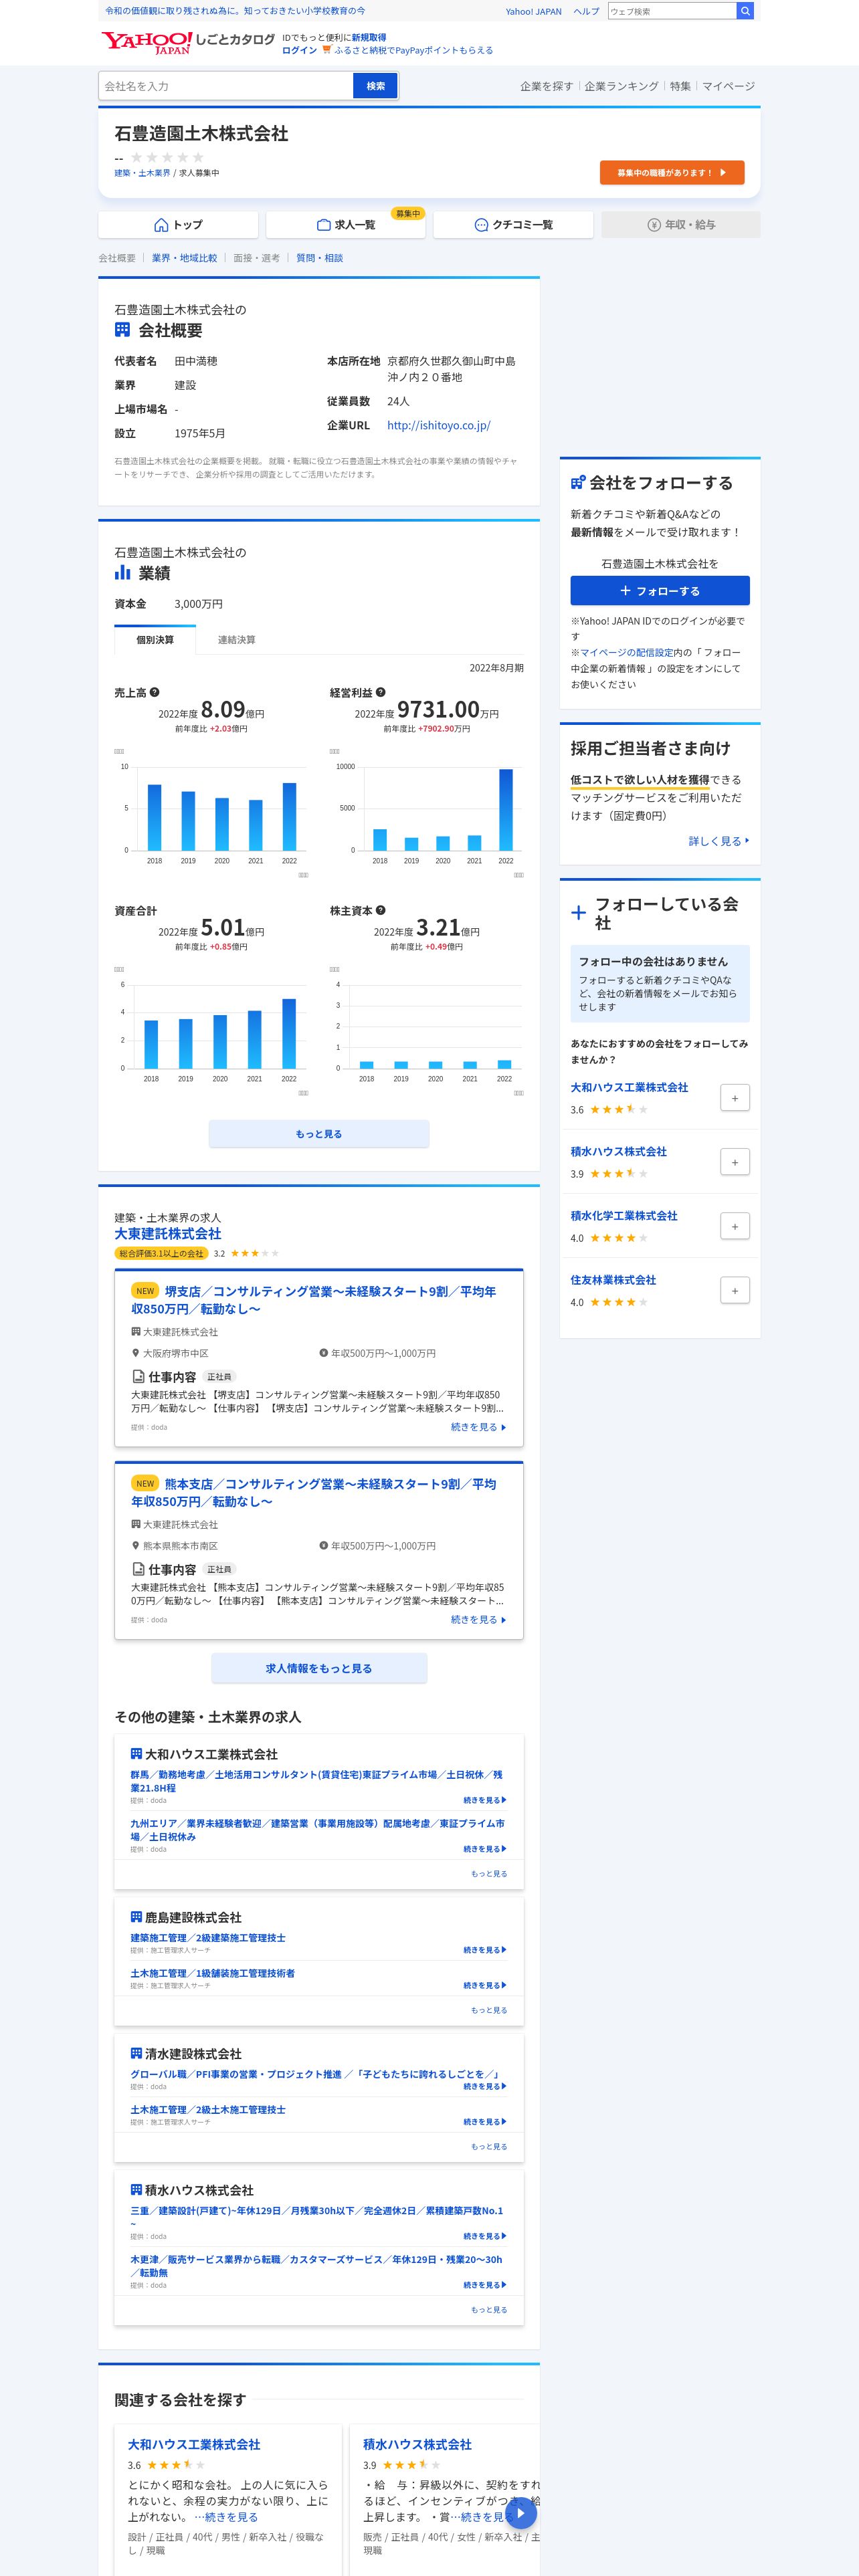Click the next arrow in related companies carousel
859x2576 pixels.
point(520,2512)
